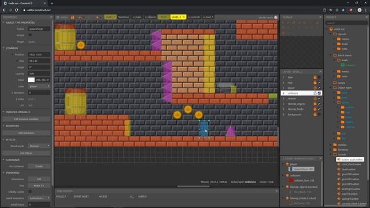Viewport: 370px width, 208px height.
Task: Collapse the Event sheets folder in Project
Action: pos(331,55)
